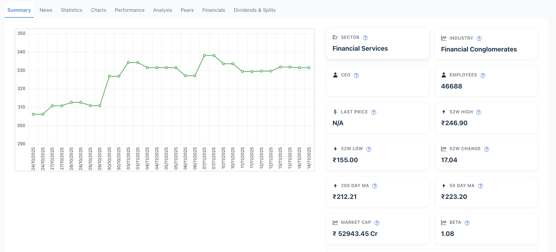The width and height of the screenshot is (556, 252).
Task: Click the help icon beside INDUSTRY
Action: [479, 39]
